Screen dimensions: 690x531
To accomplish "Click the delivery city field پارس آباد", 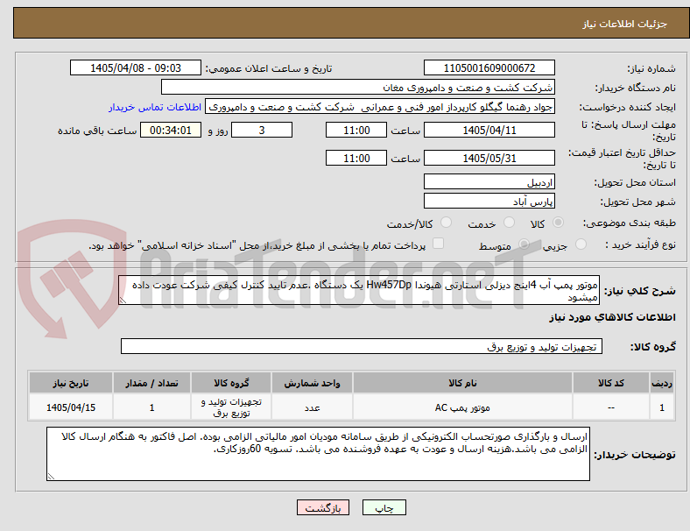I will pyautogui.click(x=489, y=201).
